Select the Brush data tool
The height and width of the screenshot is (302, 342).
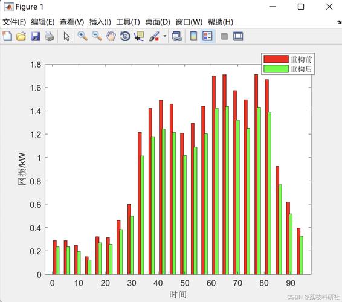click(154, 36)
